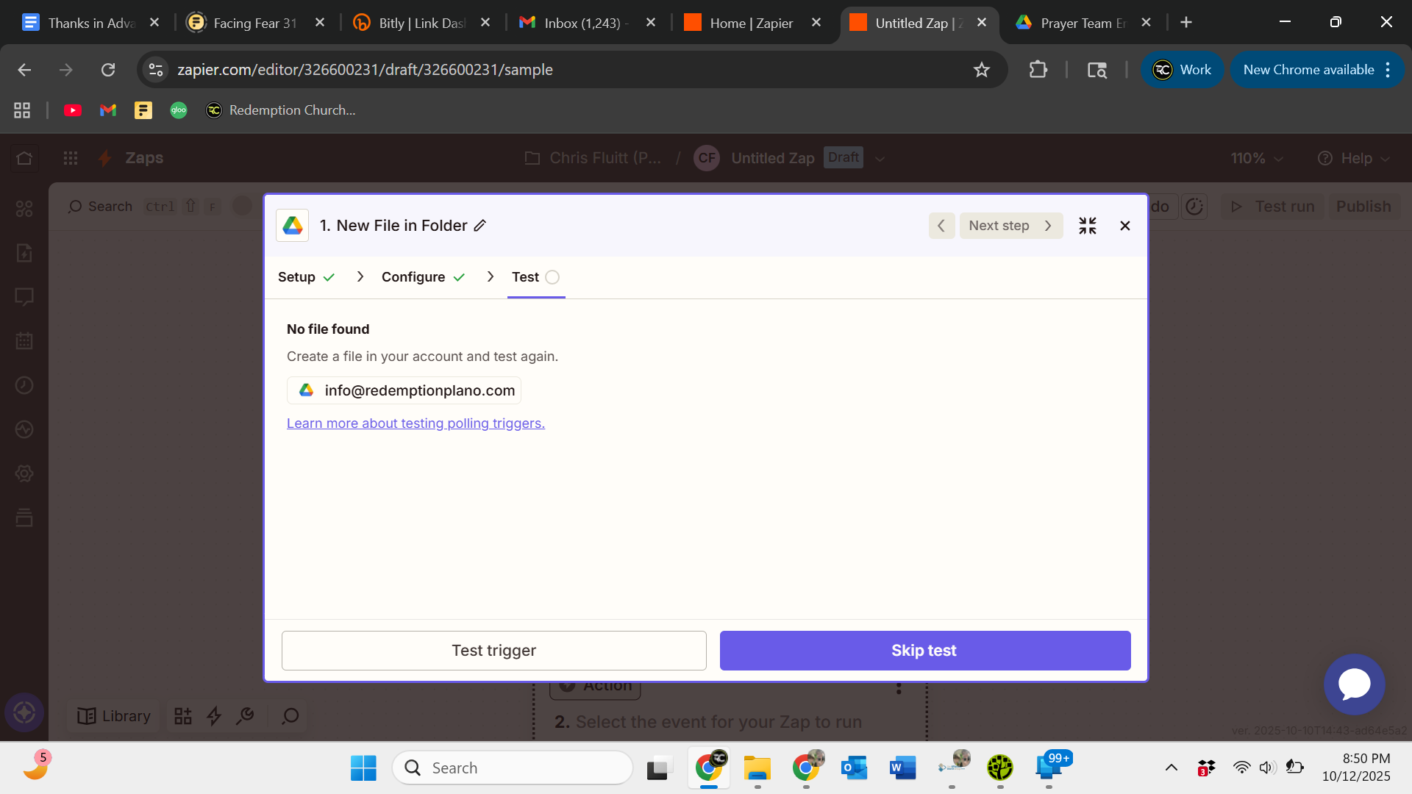The image size is (1412, 794).
Task: Open Chrome extensions puzzle icon
Action: pos(1038,70)
